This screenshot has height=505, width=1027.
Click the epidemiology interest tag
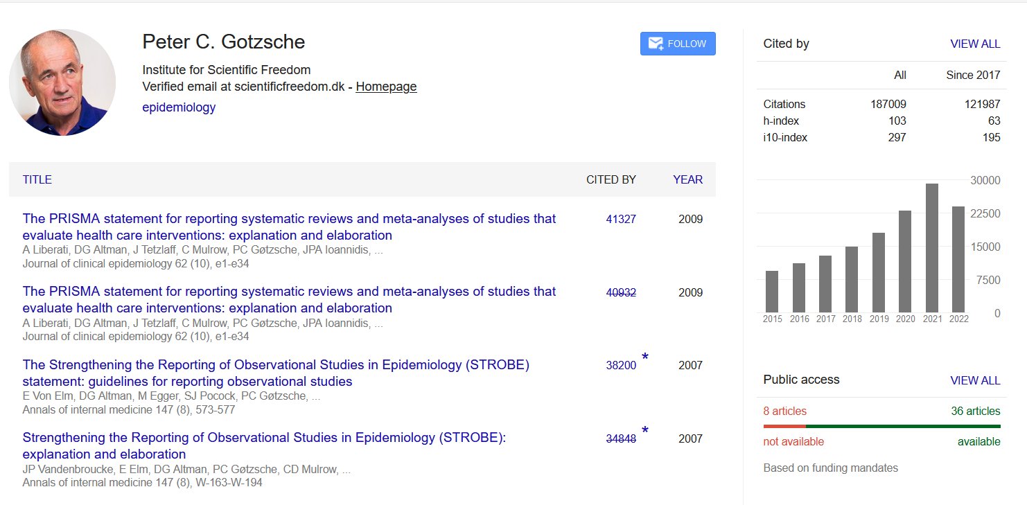pyautogui.click(x=179, y=107)
